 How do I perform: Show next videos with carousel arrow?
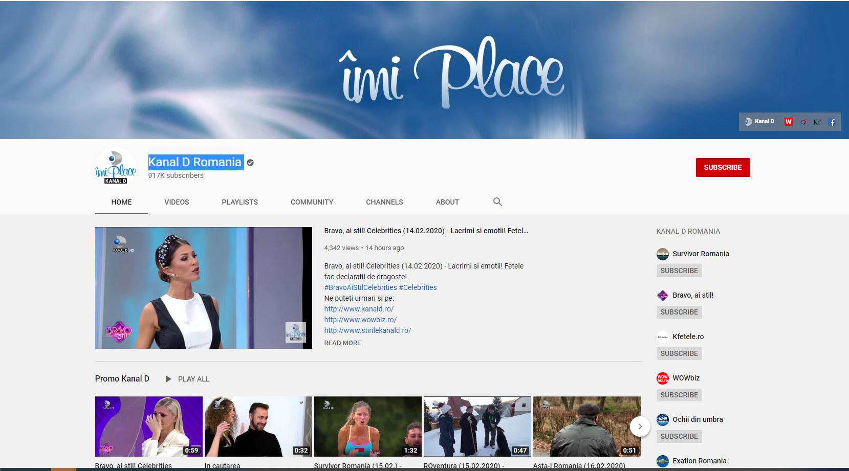(640, 427)
